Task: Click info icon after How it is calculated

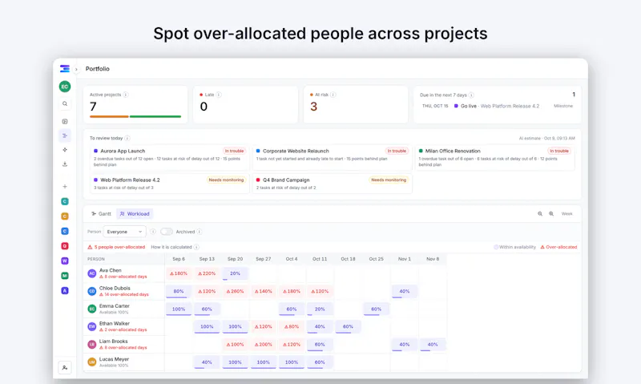Action: point(196,247)
